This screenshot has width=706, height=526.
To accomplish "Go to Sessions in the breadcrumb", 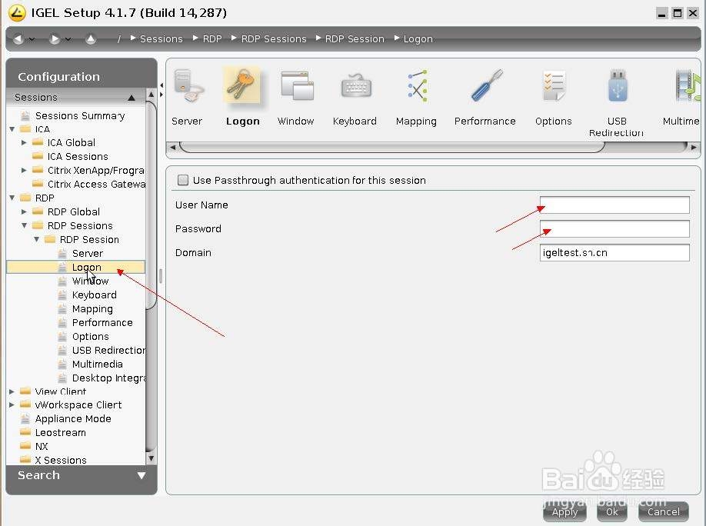I will pos(162,39).
